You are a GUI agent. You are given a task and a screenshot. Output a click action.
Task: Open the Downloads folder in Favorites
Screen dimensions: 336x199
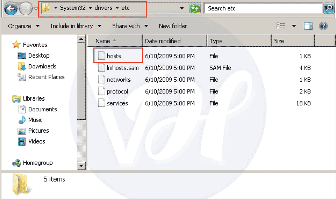42,67
